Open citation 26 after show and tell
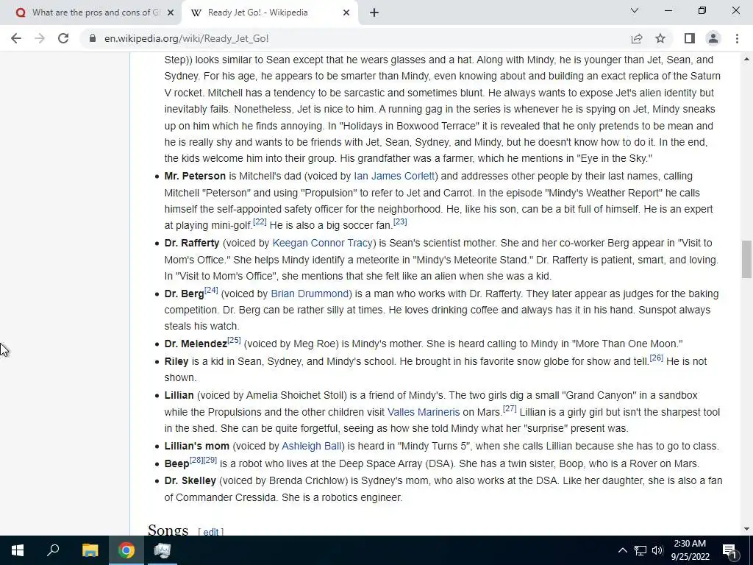 coord(657,358)
